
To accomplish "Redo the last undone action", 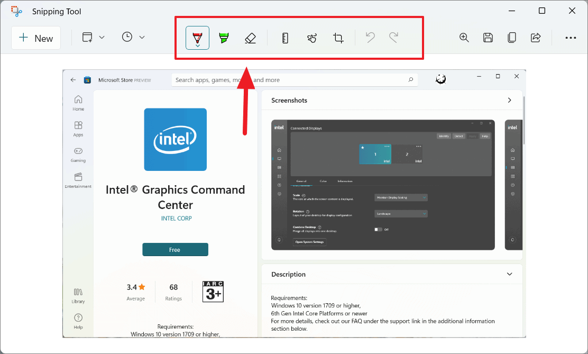I will pyautogui.click(x=393, y=38).
